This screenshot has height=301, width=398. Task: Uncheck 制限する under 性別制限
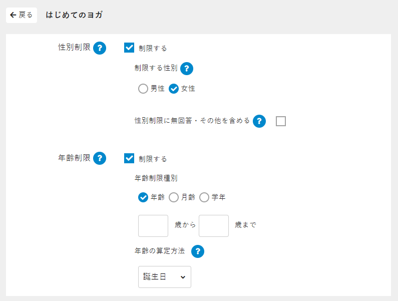[x=129, y=48]
